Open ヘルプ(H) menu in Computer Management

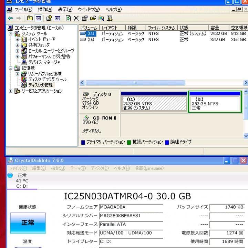click(x=114, y=10)
